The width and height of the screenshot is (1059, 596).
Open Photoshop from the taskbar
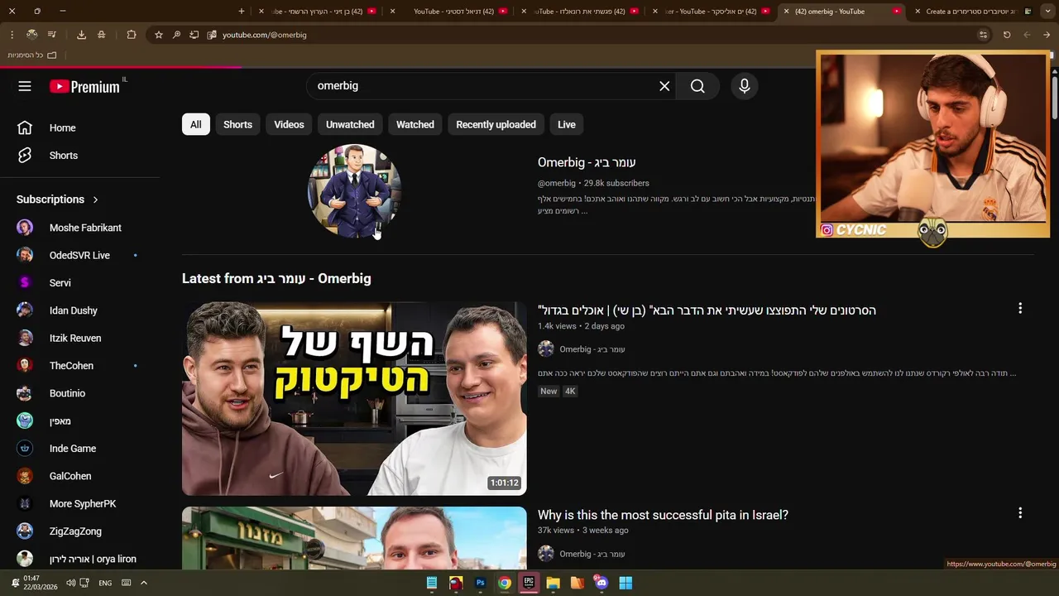(480, 583)
